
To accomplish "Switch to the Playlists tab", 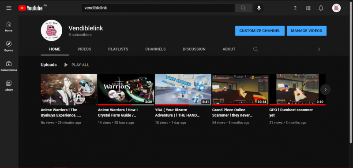I will coord(118,49).
